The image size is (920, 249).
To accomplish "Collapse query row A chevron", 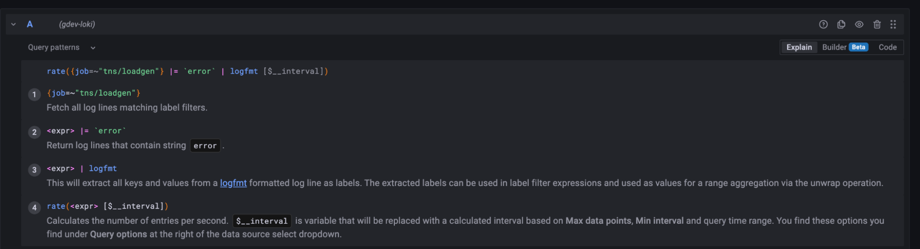I will click(13, 24).
